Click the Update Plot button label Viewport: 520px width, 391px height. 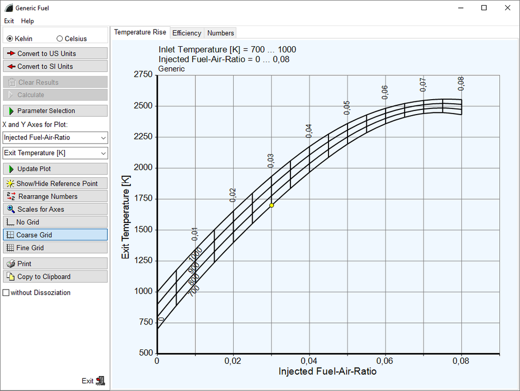click(34, 169)
